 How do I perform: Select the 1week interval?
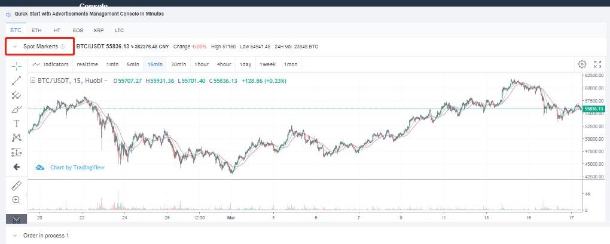pyautogui.click(x=268, y=64)
